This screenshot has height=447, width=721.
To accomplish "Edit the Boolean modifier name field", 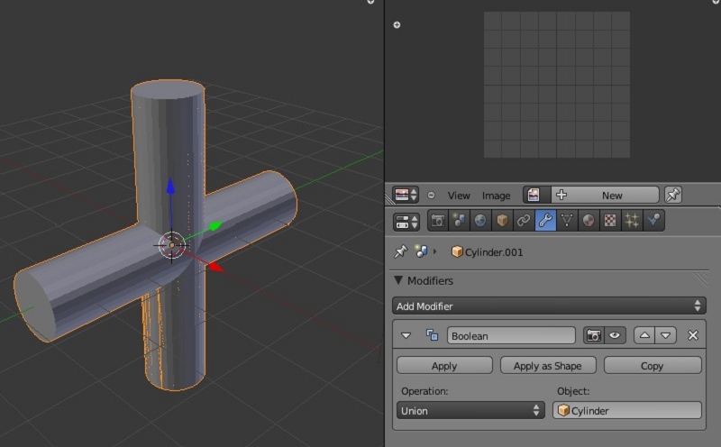I will pos(511,336).
